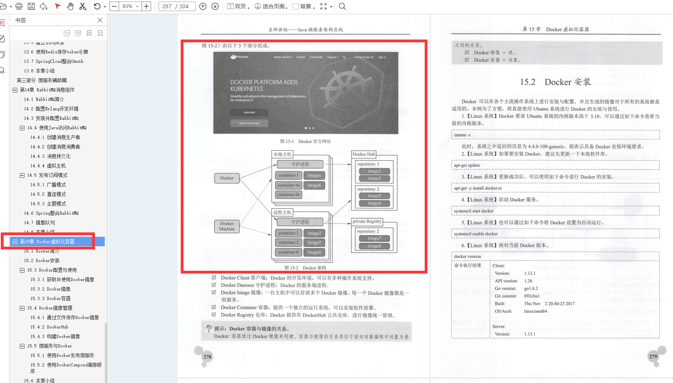Click the current page number field 287

tap(167, 6)
